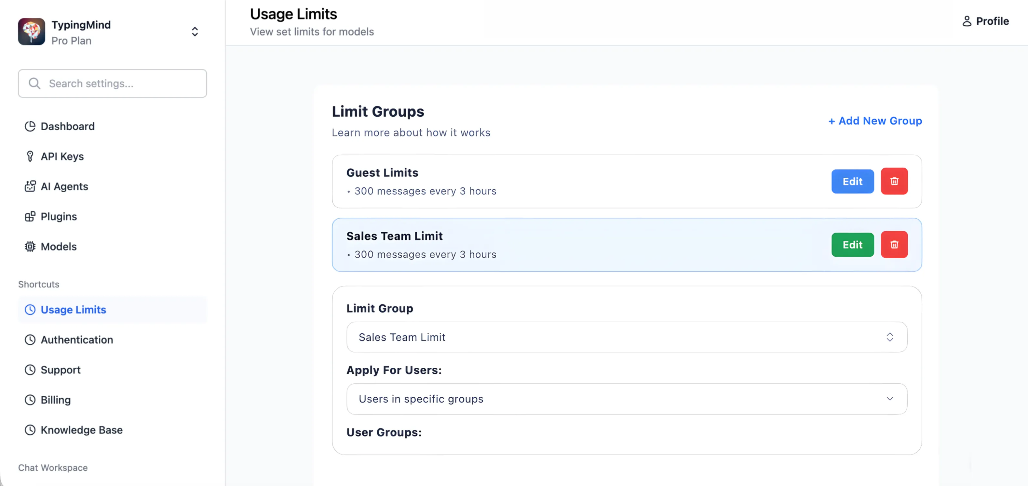Click Edit on Guest Limits

click(x=852, y=181)
